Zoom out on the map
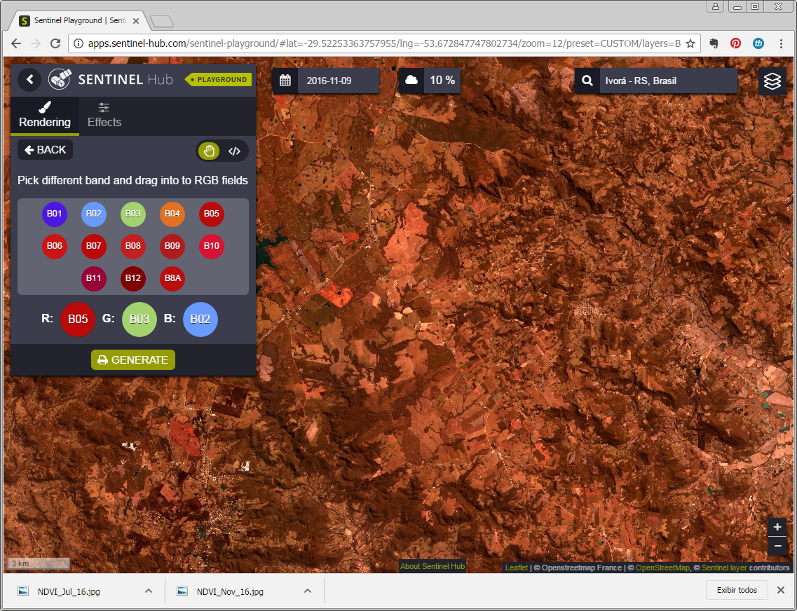Image resolution: width=797 pixels, height=611 pixels. click(777, 545)
